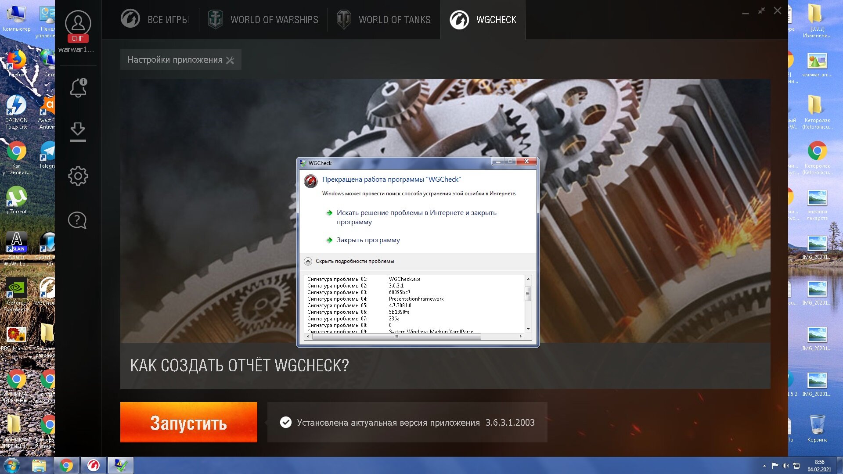Viewport: 843px width, 474px height.
Task: Select 'Сигнатура проблемы 02:' row label
Action: coord(337,286)
